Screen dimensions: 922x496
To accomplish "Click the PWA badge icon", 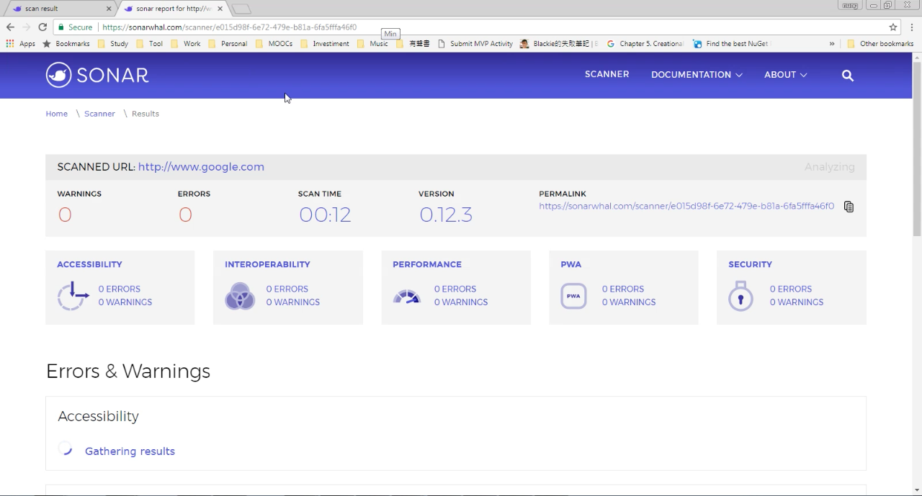I will click(573, 295).
